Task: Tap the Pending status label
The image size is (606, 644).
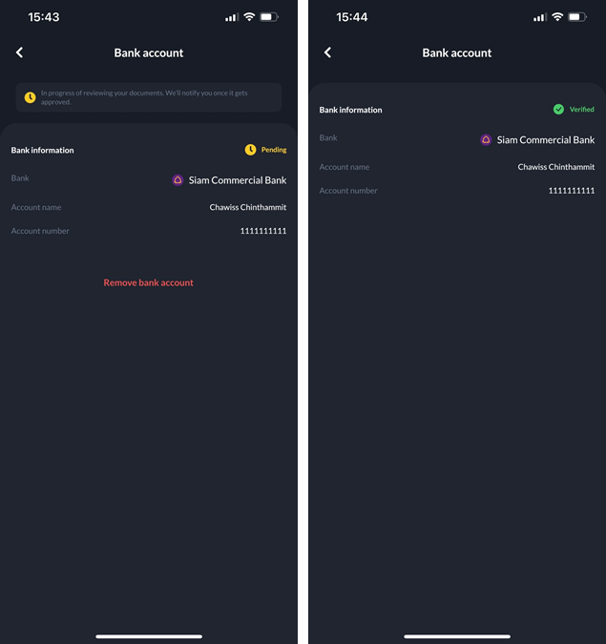Action: coord(274,150)
